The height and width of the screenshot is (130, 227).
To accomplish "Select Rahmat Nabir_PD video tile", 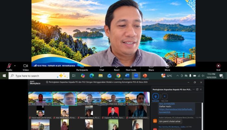I will pos(137,98).
